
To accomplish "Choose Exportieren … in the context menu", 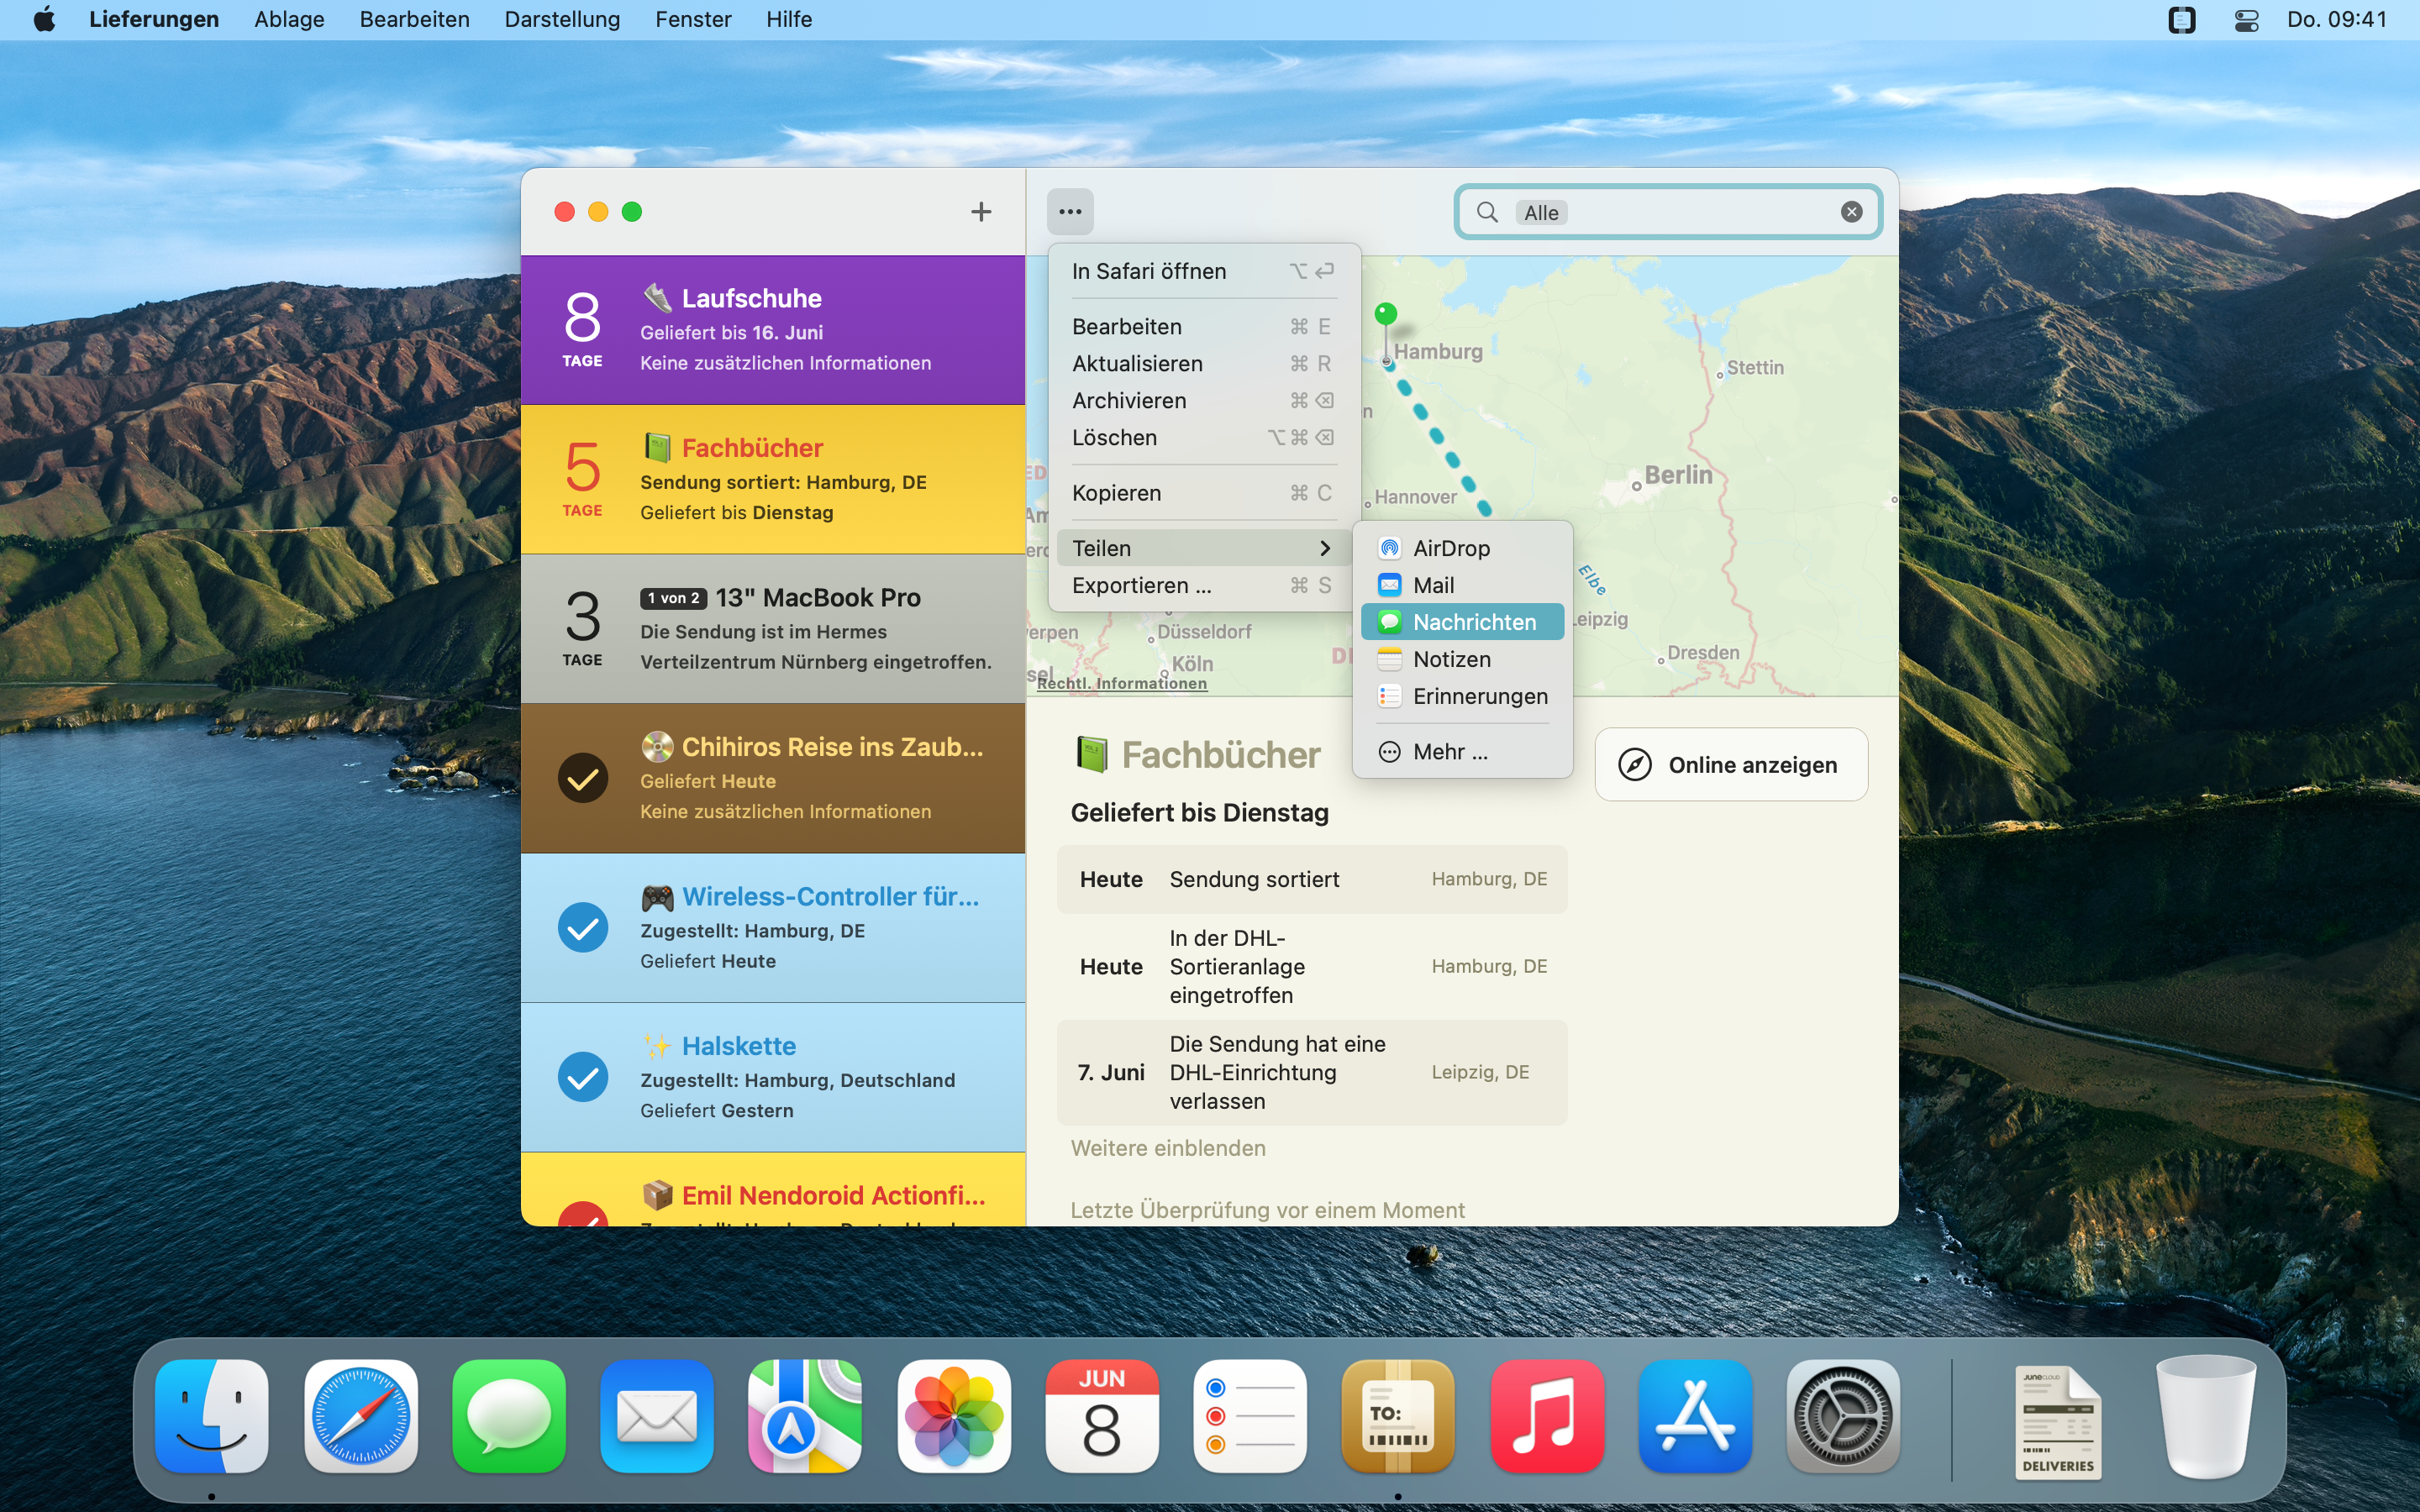I will (x=1203, y=585).
